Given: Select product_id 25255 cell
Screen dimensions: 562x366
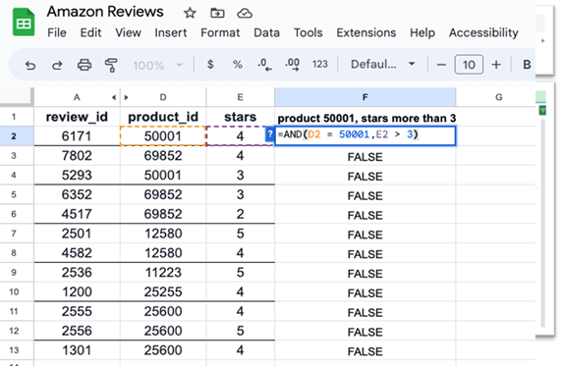Looking at the screenshot, I should pyautogui.click(x=163, y=291).
